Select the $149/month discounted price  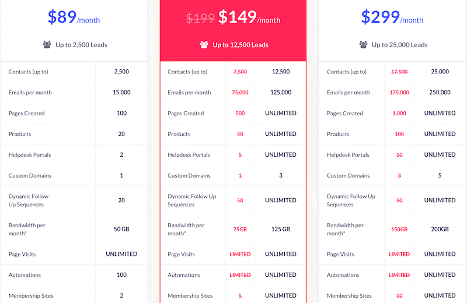(249, 17)
